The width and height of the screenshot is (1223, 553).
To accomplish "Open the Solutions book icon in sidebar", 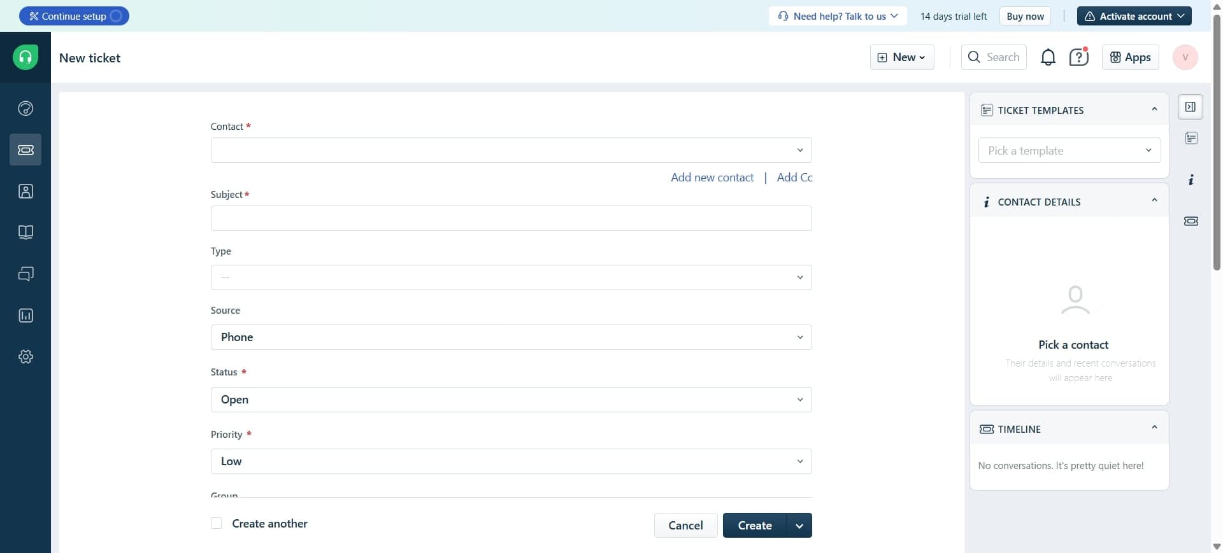I will 25,232.
